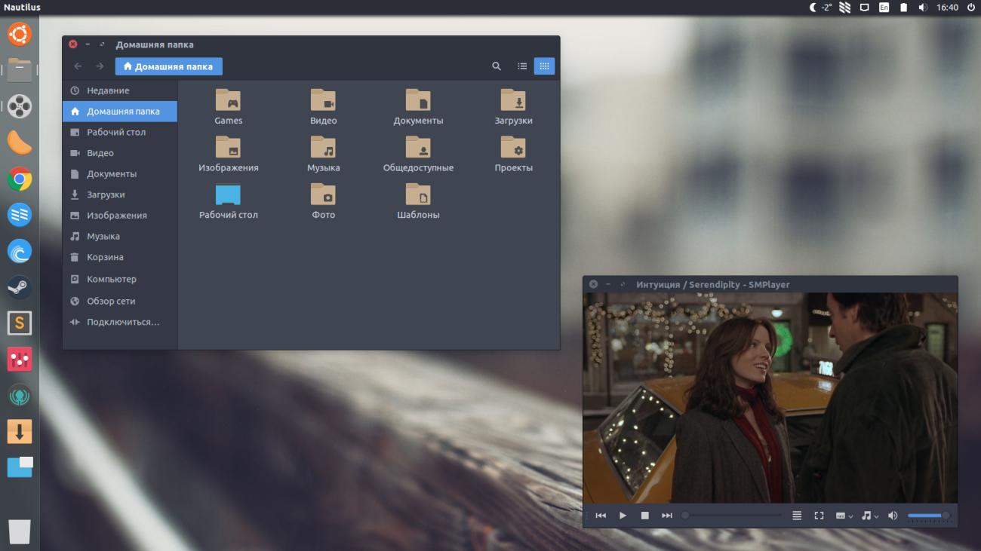The image size is (981, 551).
Task: Open the Рабочий стол folder in grid
Action: [228, 201]
